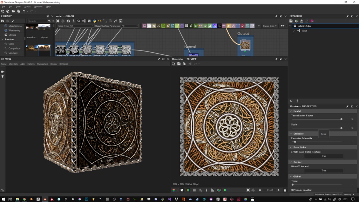Click the search magnifier in the graph toolbar
Viewport: 359px width, 202px height.
tap(78, 20)
